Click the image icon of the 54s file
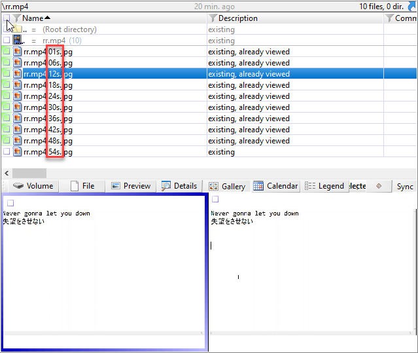The width and height of the screenshot is (418, 353). (18, 152)
